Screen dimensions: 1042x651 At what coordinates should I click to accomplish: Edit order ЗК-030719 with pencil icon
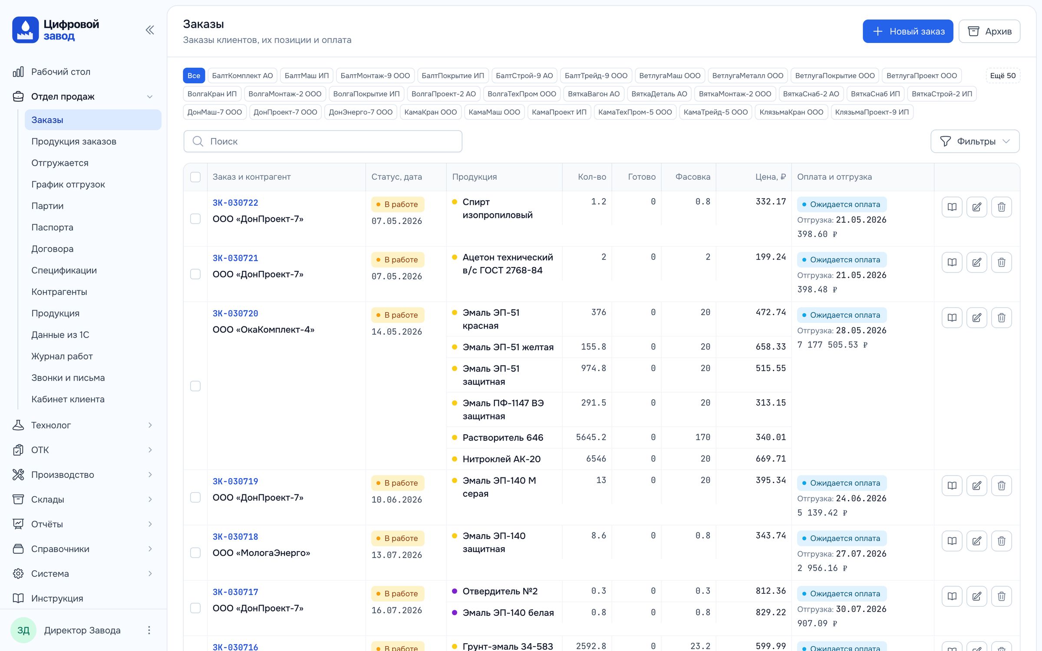977,486
